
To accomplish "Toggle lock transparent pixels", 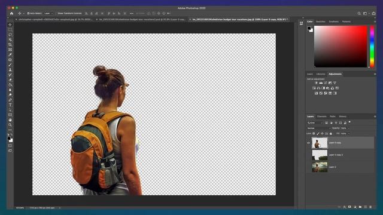I will tap(314, 134).
